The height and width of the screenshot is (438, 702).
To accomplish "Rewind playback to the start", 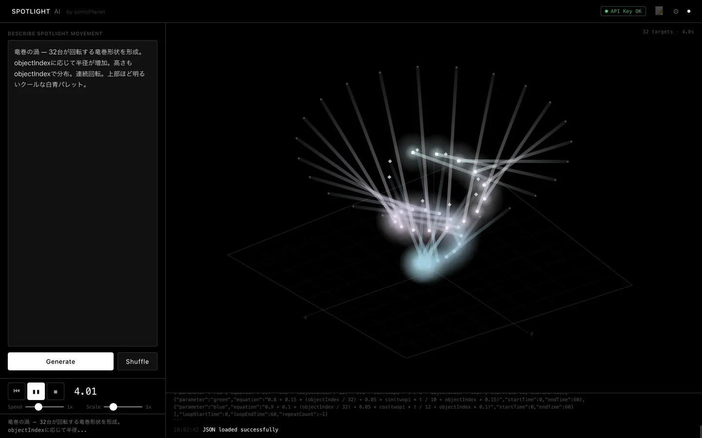I will (x=16, y=391).
